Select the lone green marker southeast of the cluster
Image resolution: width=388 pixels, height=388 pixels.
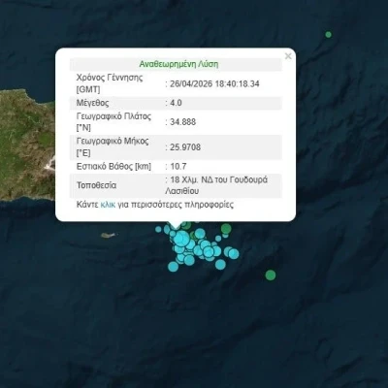pyautogui.click(x=271, y=275)
